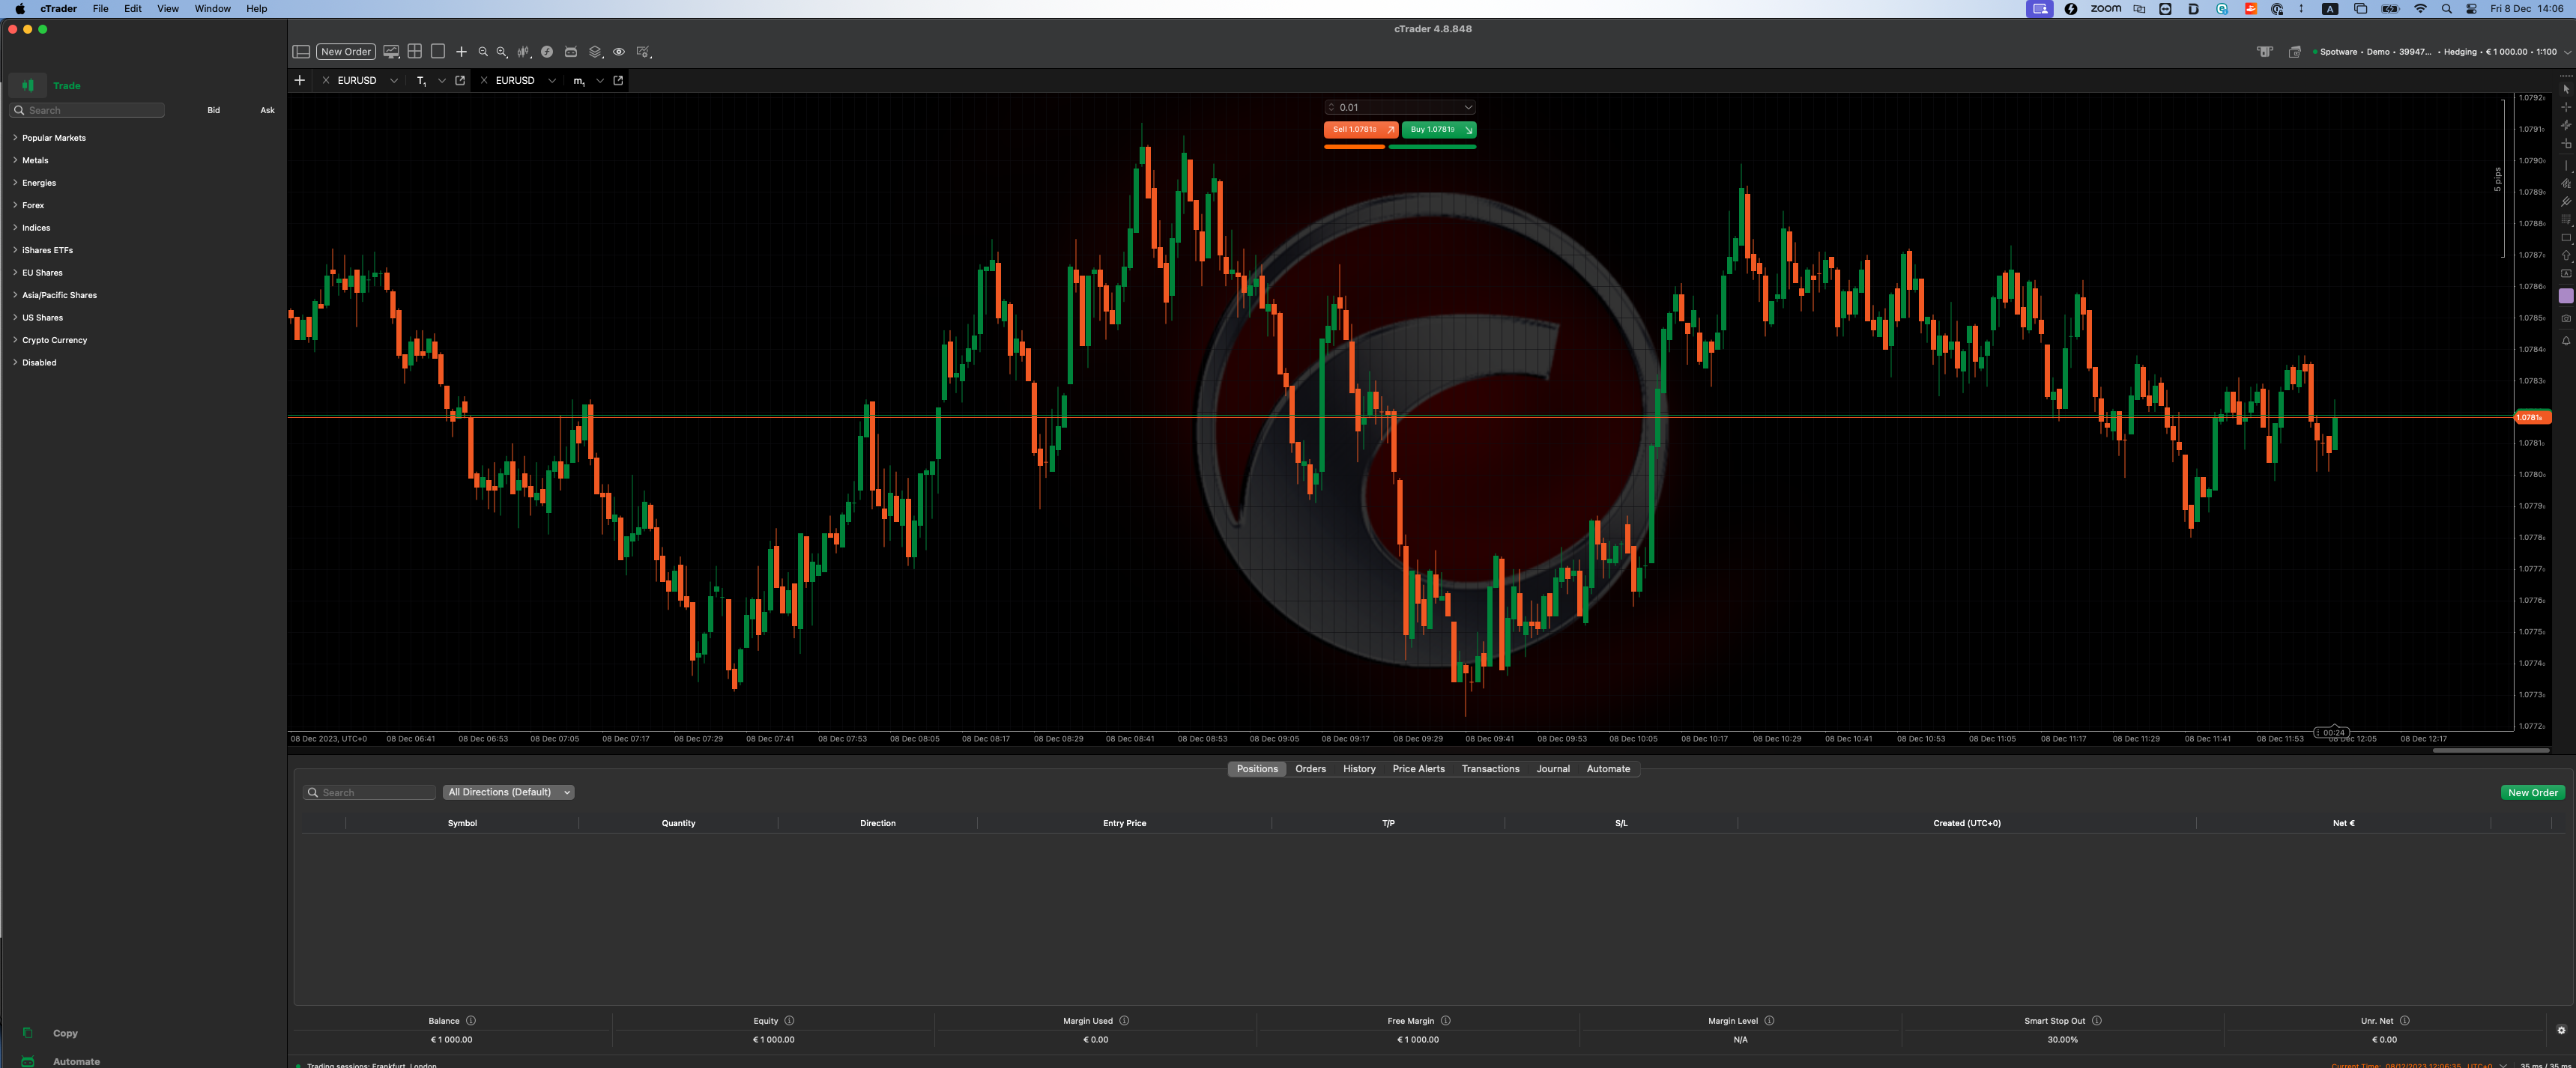This screenshot has height=1068, width=2576.
Task: Click the Balance info icon
Action: pos(471,1021)
